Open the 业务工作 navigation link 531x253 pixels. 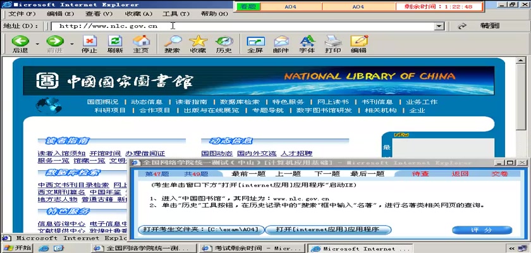pos(422,102)
